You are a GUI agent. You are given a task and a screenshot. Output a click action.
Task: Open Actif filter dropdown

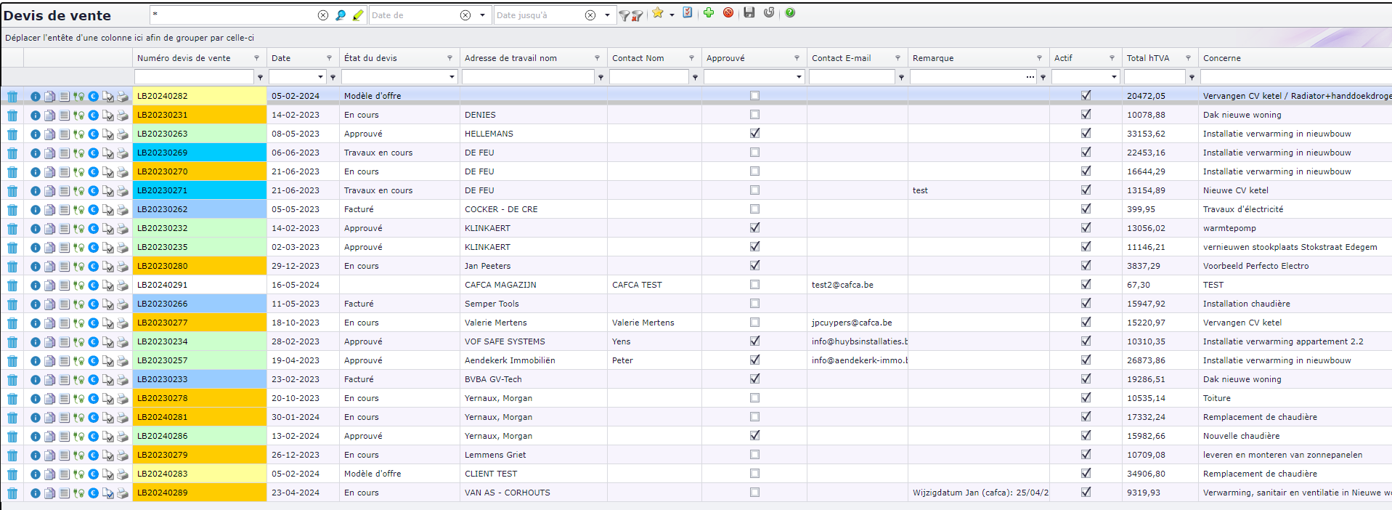[1114, 77]
